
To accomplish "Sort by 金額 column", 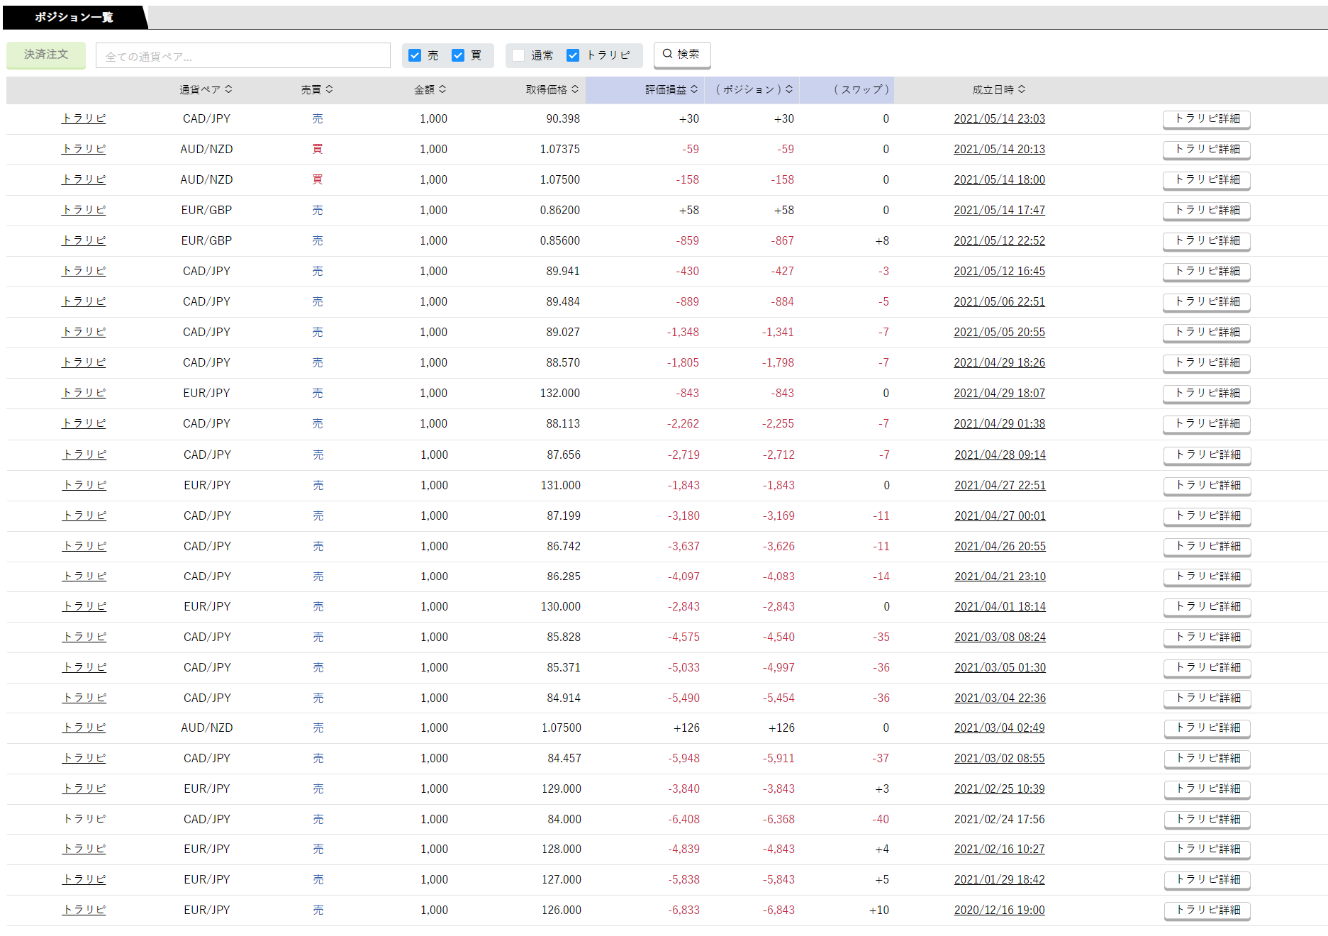I will click(430, 89).
